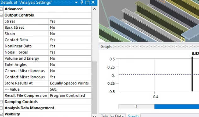The height and width of the screenshot is (117, 199).
Task: Click the black time marker line in graph
Action: (192, 74)
